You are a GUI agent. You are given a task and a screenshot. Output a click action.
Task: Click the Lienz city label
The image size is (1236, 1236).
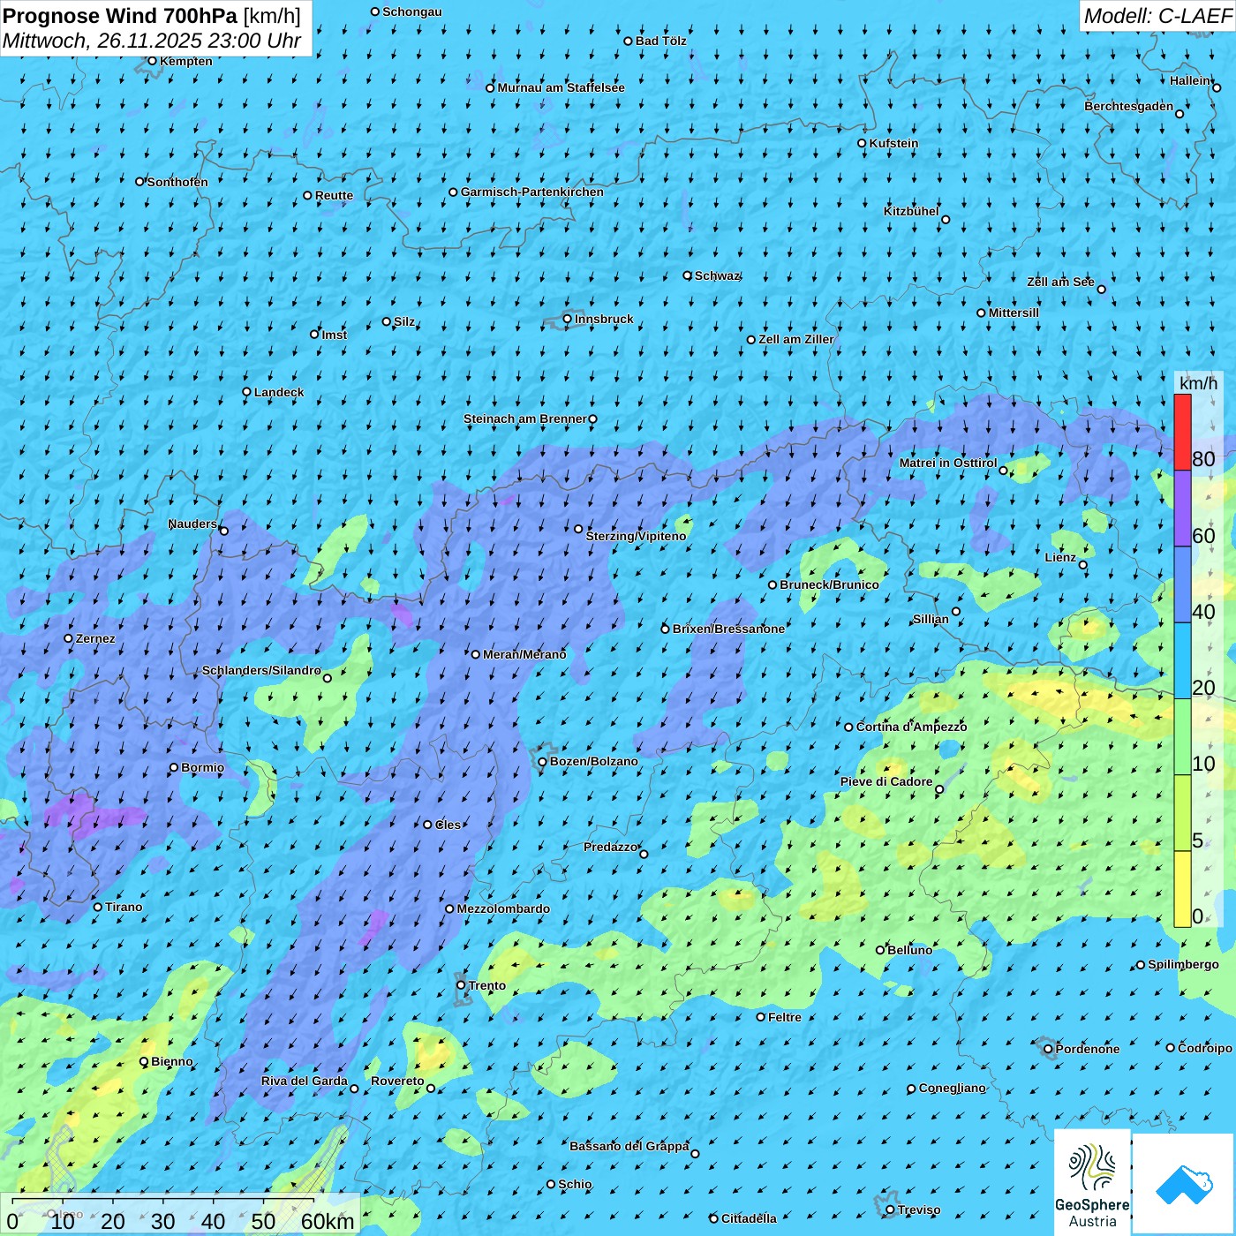click(x=1060, y=557)
